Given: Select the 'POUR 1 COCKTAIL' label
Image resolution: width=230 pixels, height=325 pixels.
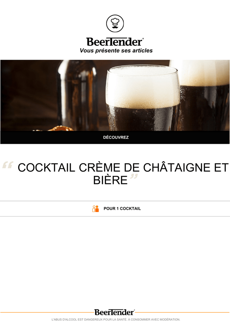Looking at the screenshot, I should tap(122, 209).
